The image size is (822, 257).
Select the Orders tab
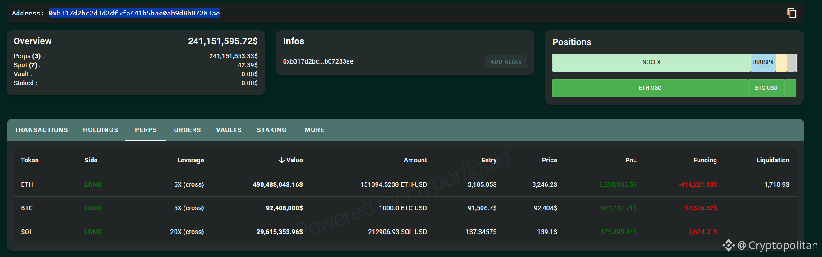coord(188,130)
